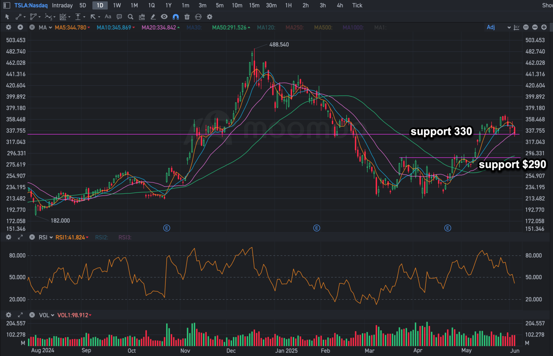Select the cursor pointer tool
553x356 pixels.
coord(7,17)
